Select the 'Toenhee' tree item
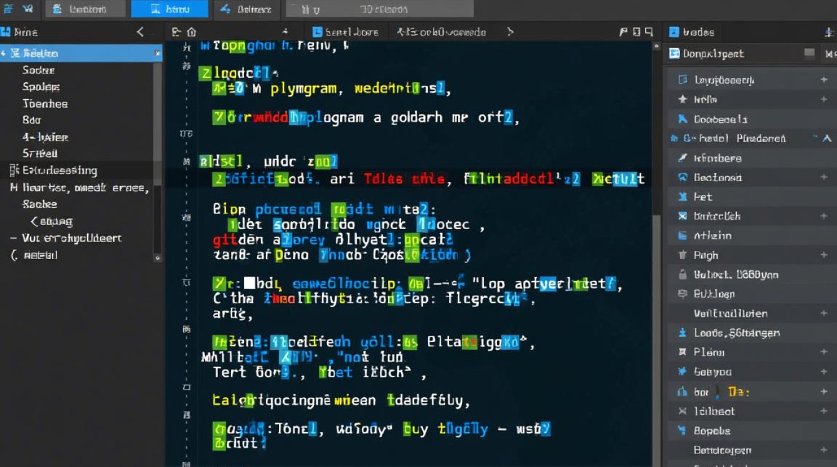The image size is (837, 467). point(45,103)
